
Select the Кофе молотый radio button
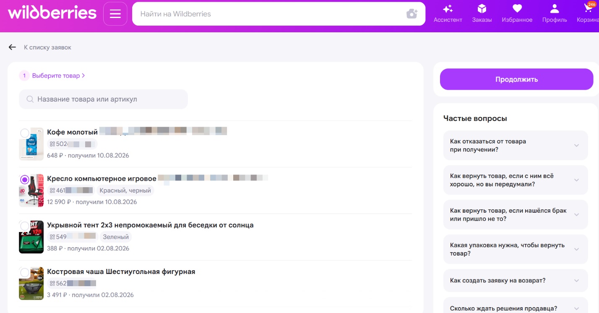(x=25, y=133)
